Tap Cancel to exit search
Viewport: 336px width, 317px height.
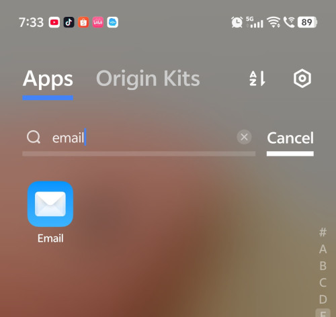[290, 138]
